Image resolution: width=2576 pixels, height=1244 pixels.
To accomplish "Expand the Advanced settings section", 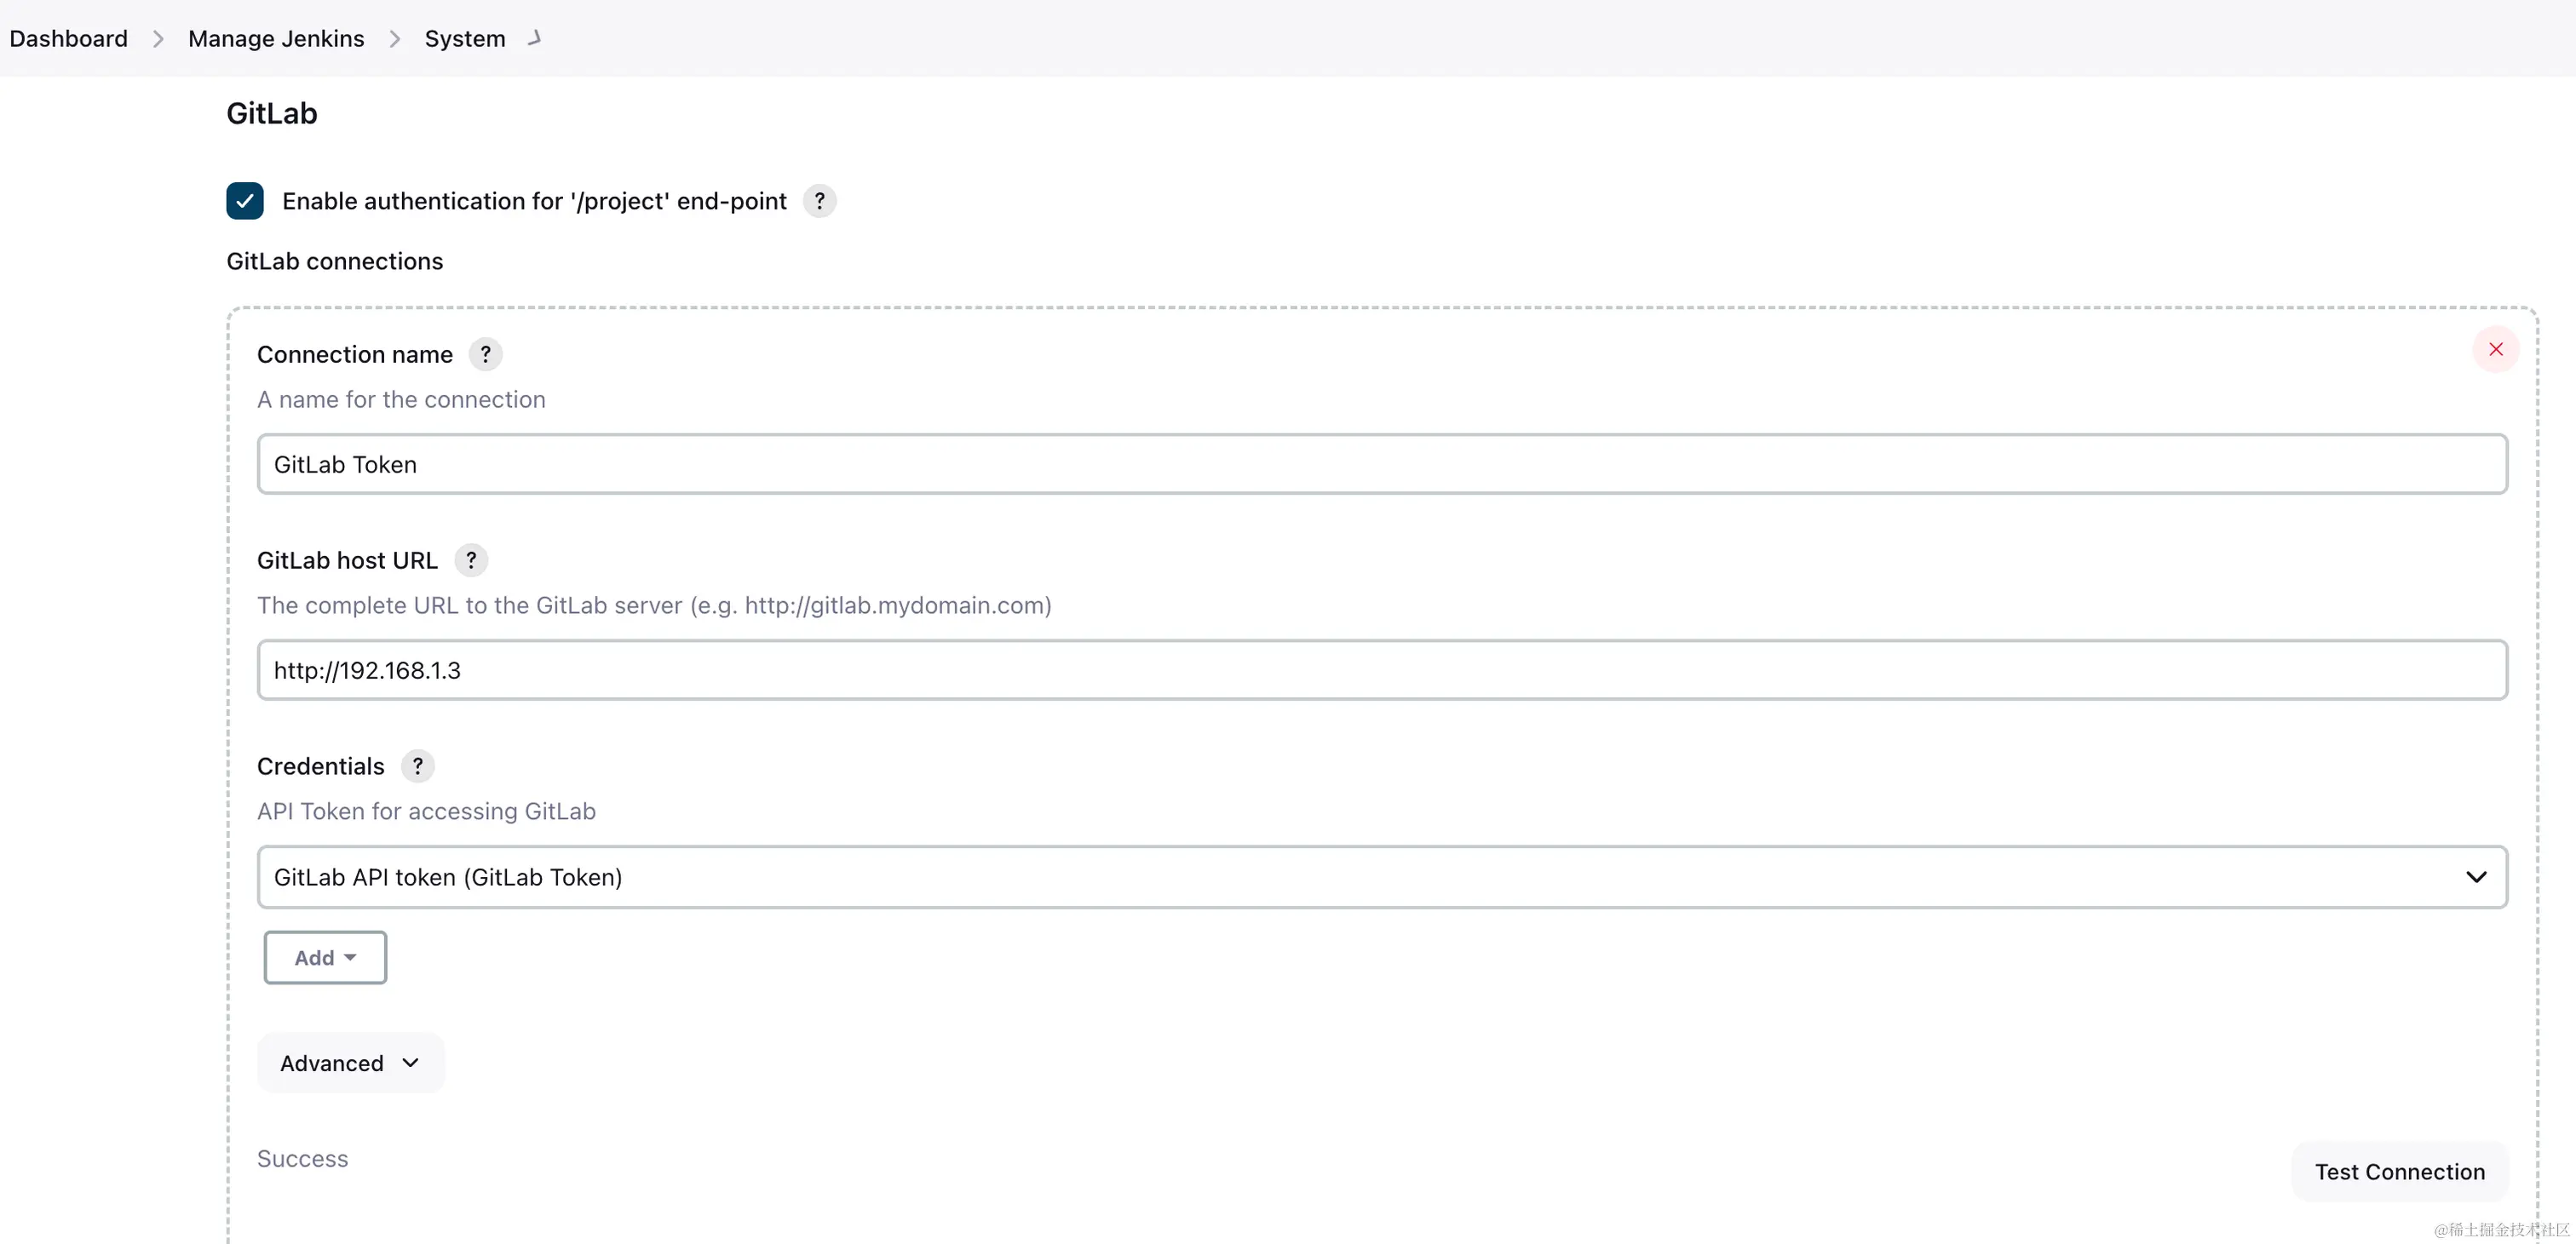I will pos(350,1063).
